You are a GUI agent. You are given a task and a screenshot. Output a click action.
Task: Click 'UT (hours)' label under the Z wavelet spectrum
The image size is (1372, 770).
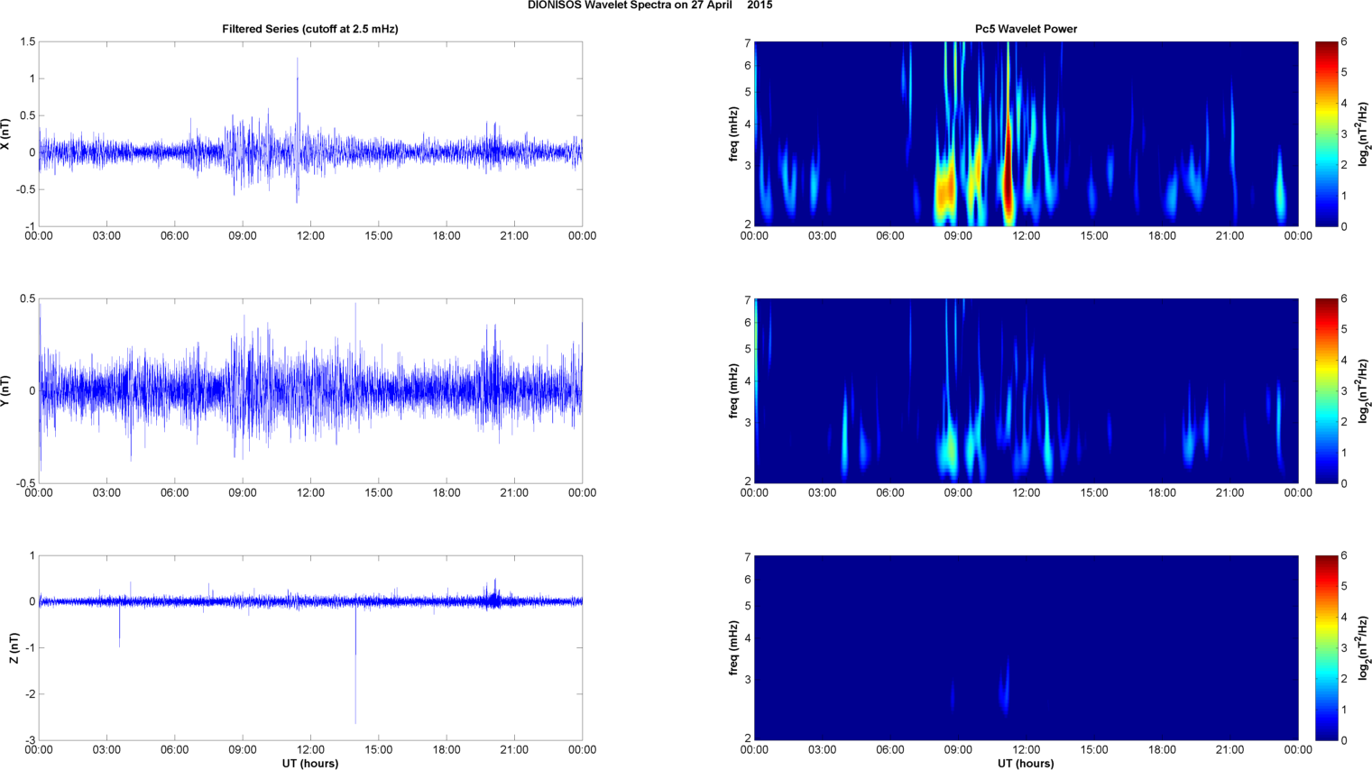point(1026,764)
